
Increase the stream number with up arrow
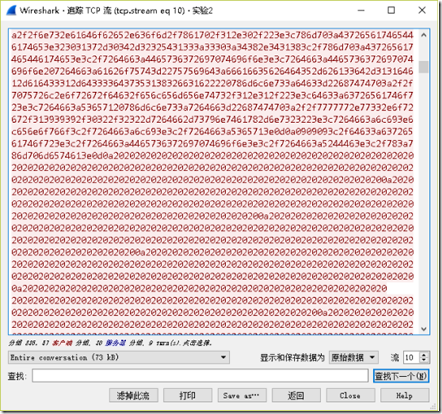tap(424, 354)
